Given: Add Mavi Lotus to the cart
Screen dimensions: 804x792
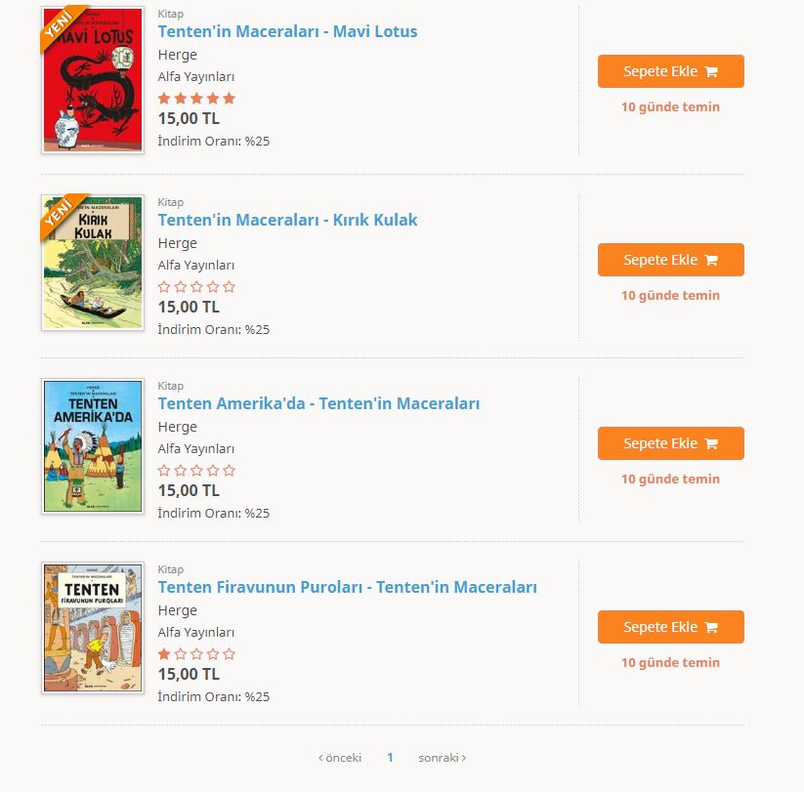Looking at the screenshot, I should click(670, 71).
